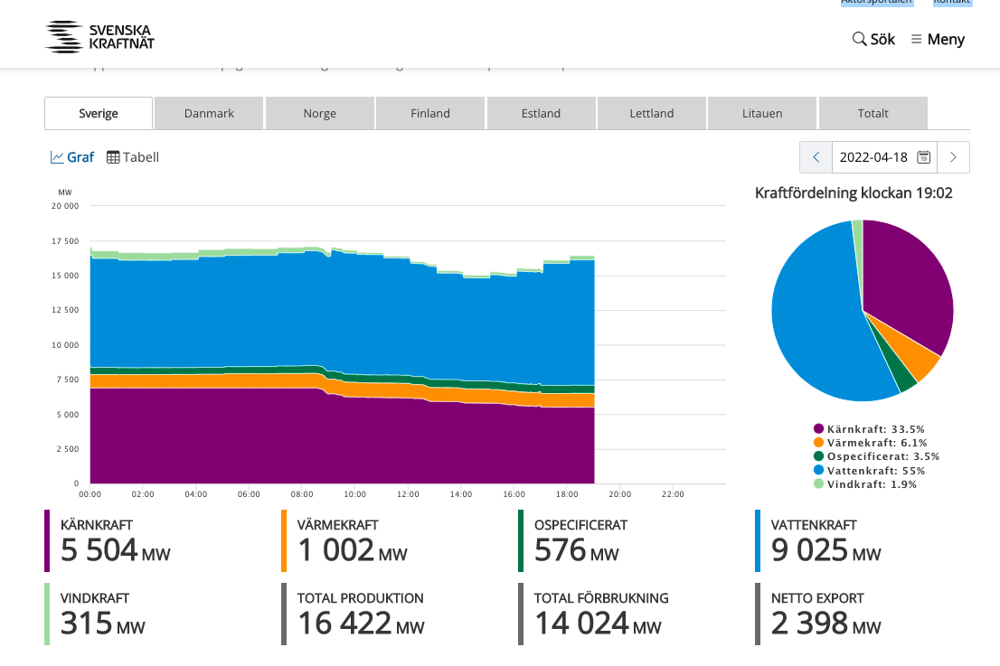Click the Kraftfördelning klockan 19:02 heading
Viewport: 1000px width, 666px height.
854,193
